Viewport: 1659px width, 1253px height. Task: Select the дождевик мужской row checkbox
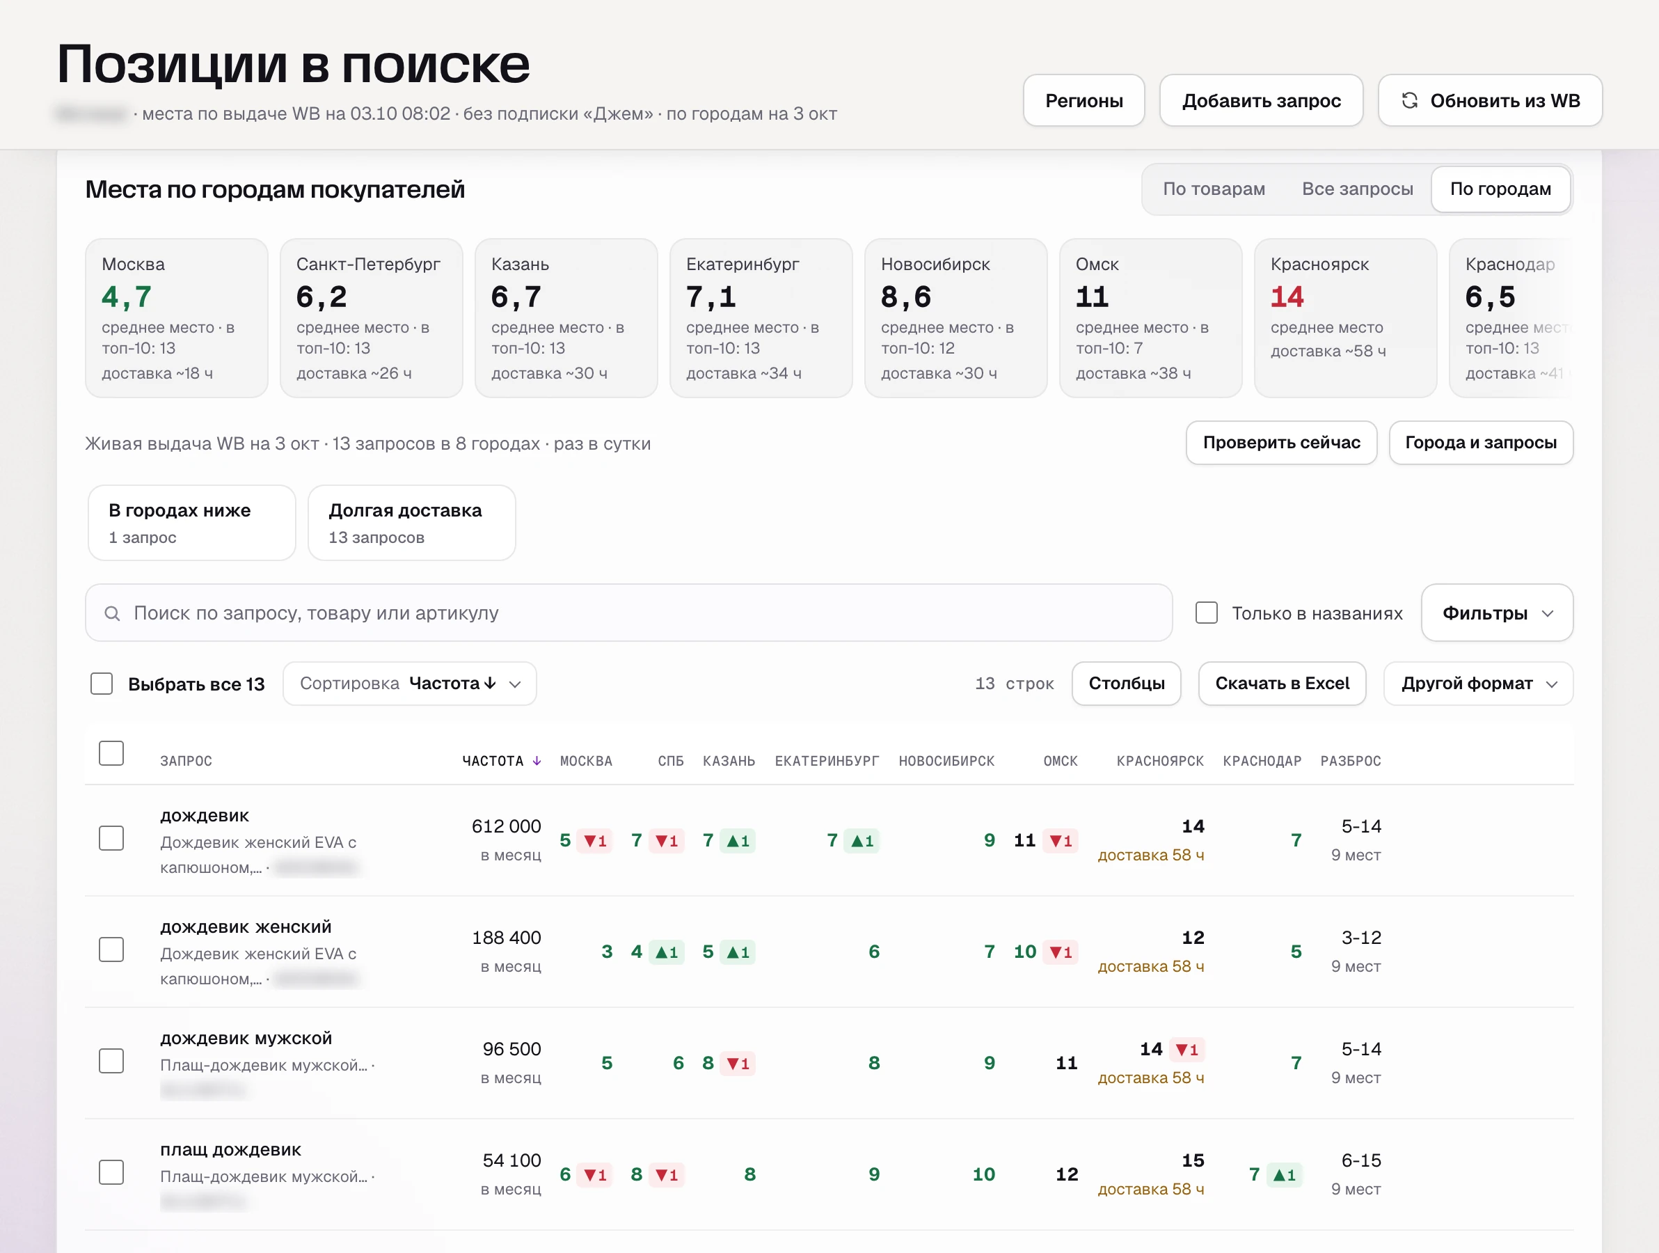(x=111, y=1061)
